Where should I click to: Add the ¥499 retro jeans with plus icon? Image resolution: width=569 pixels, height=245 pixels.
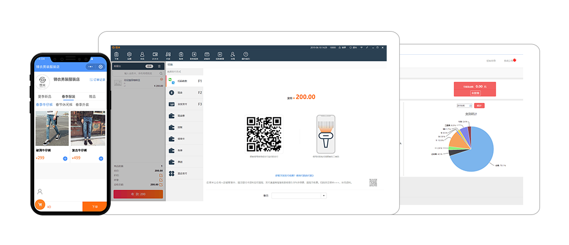(x=101, y=158)
